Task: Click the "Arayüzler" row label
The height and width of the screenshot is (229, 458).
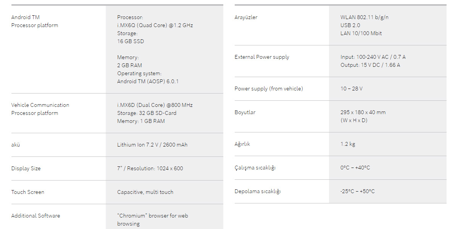Action: 246,17
